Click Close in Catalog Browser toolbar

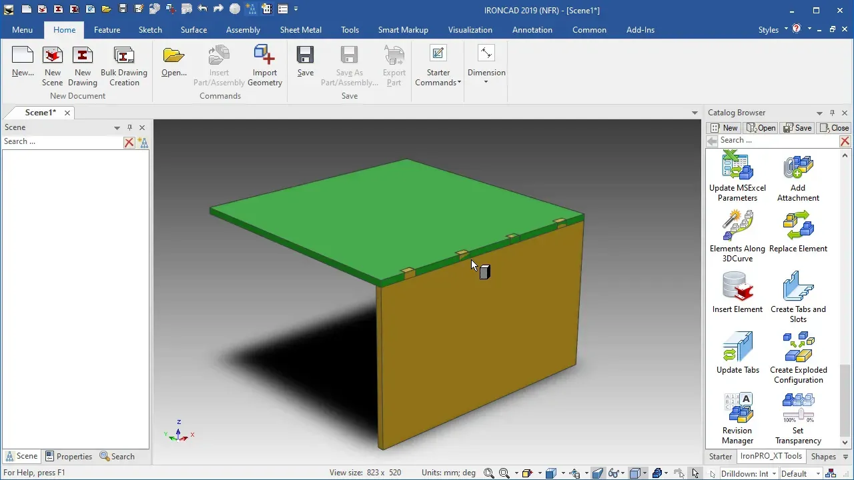835,128
